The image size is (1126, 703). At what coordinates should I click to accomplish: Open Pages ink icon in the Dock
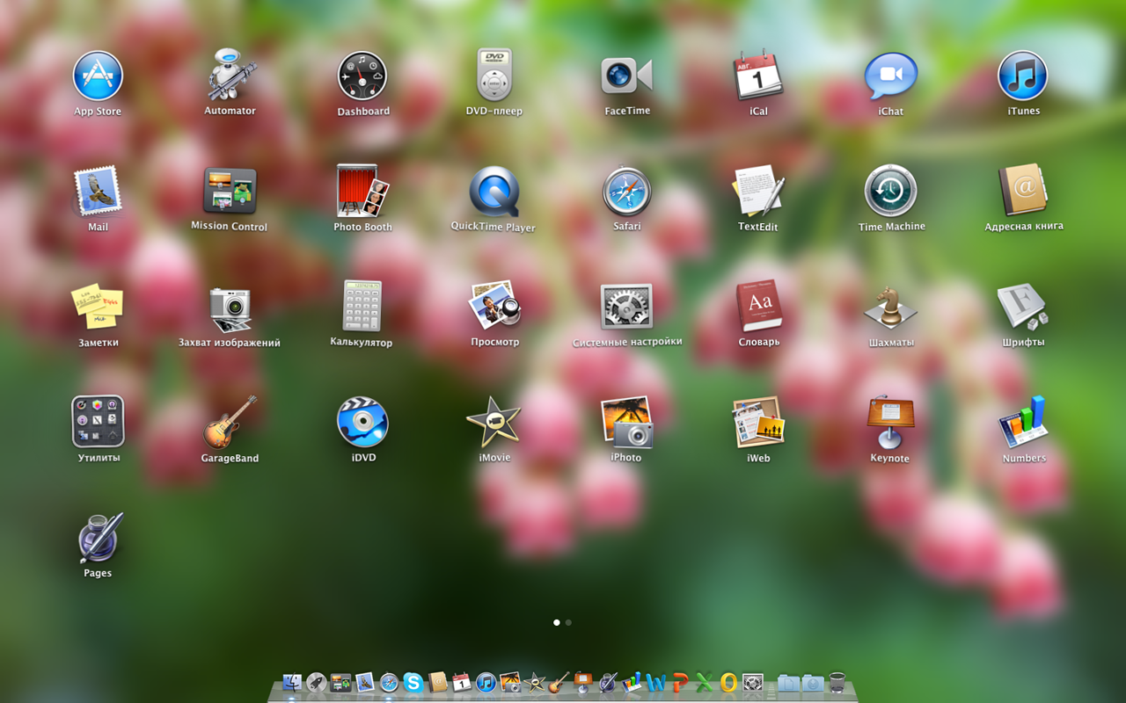pos(608,683)
